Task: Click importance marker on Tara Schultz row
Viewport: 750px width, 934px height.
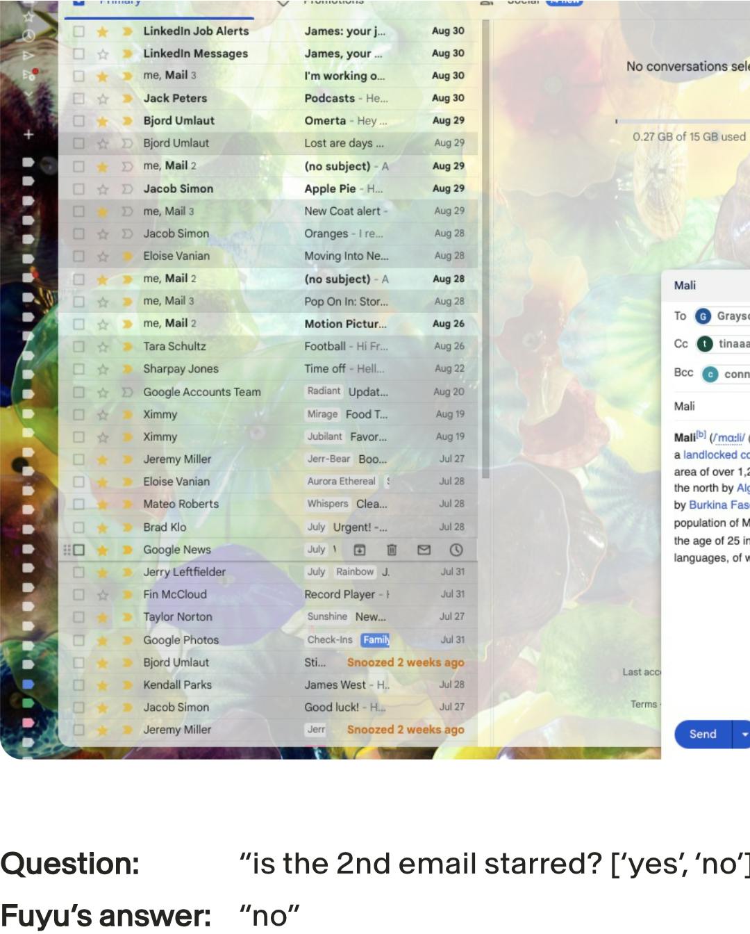Action: 127,347
